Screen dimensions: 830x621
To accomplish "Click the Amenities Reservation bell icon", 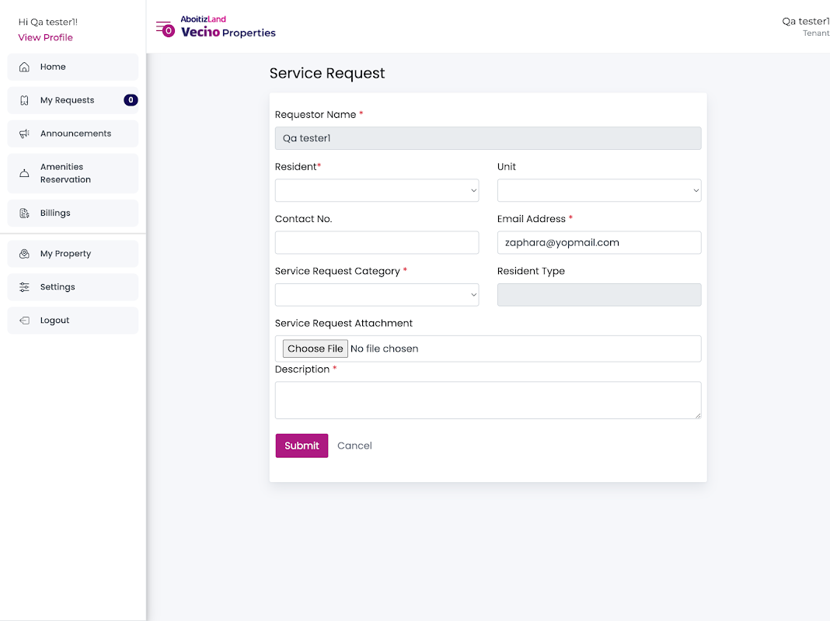I will tap(24, 173).
